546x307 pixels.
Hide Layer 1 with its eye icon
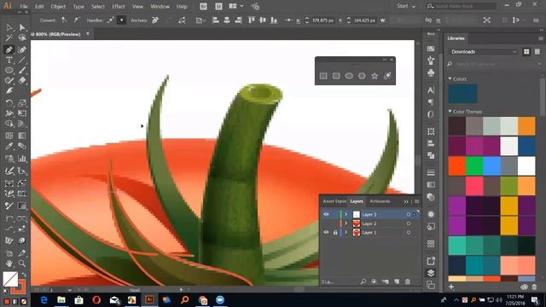(x=326, y=232)
